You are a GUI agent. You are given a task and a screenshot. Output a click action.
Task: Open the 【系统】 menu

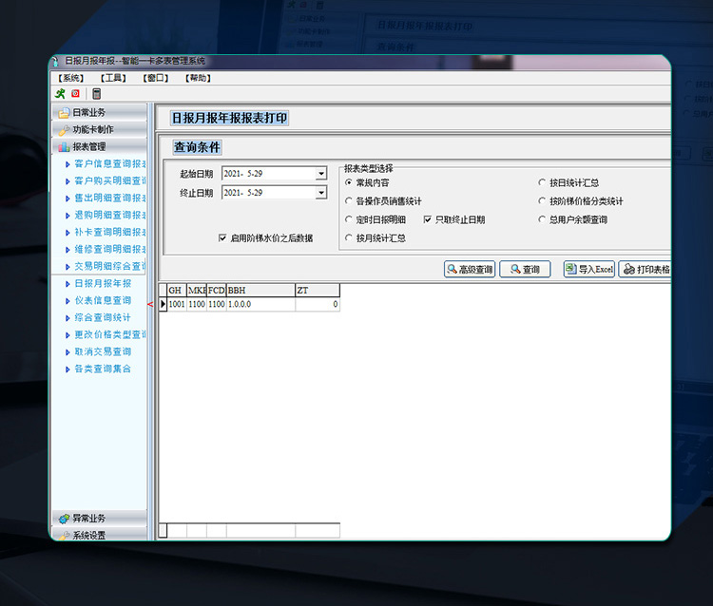coord(71,78)
